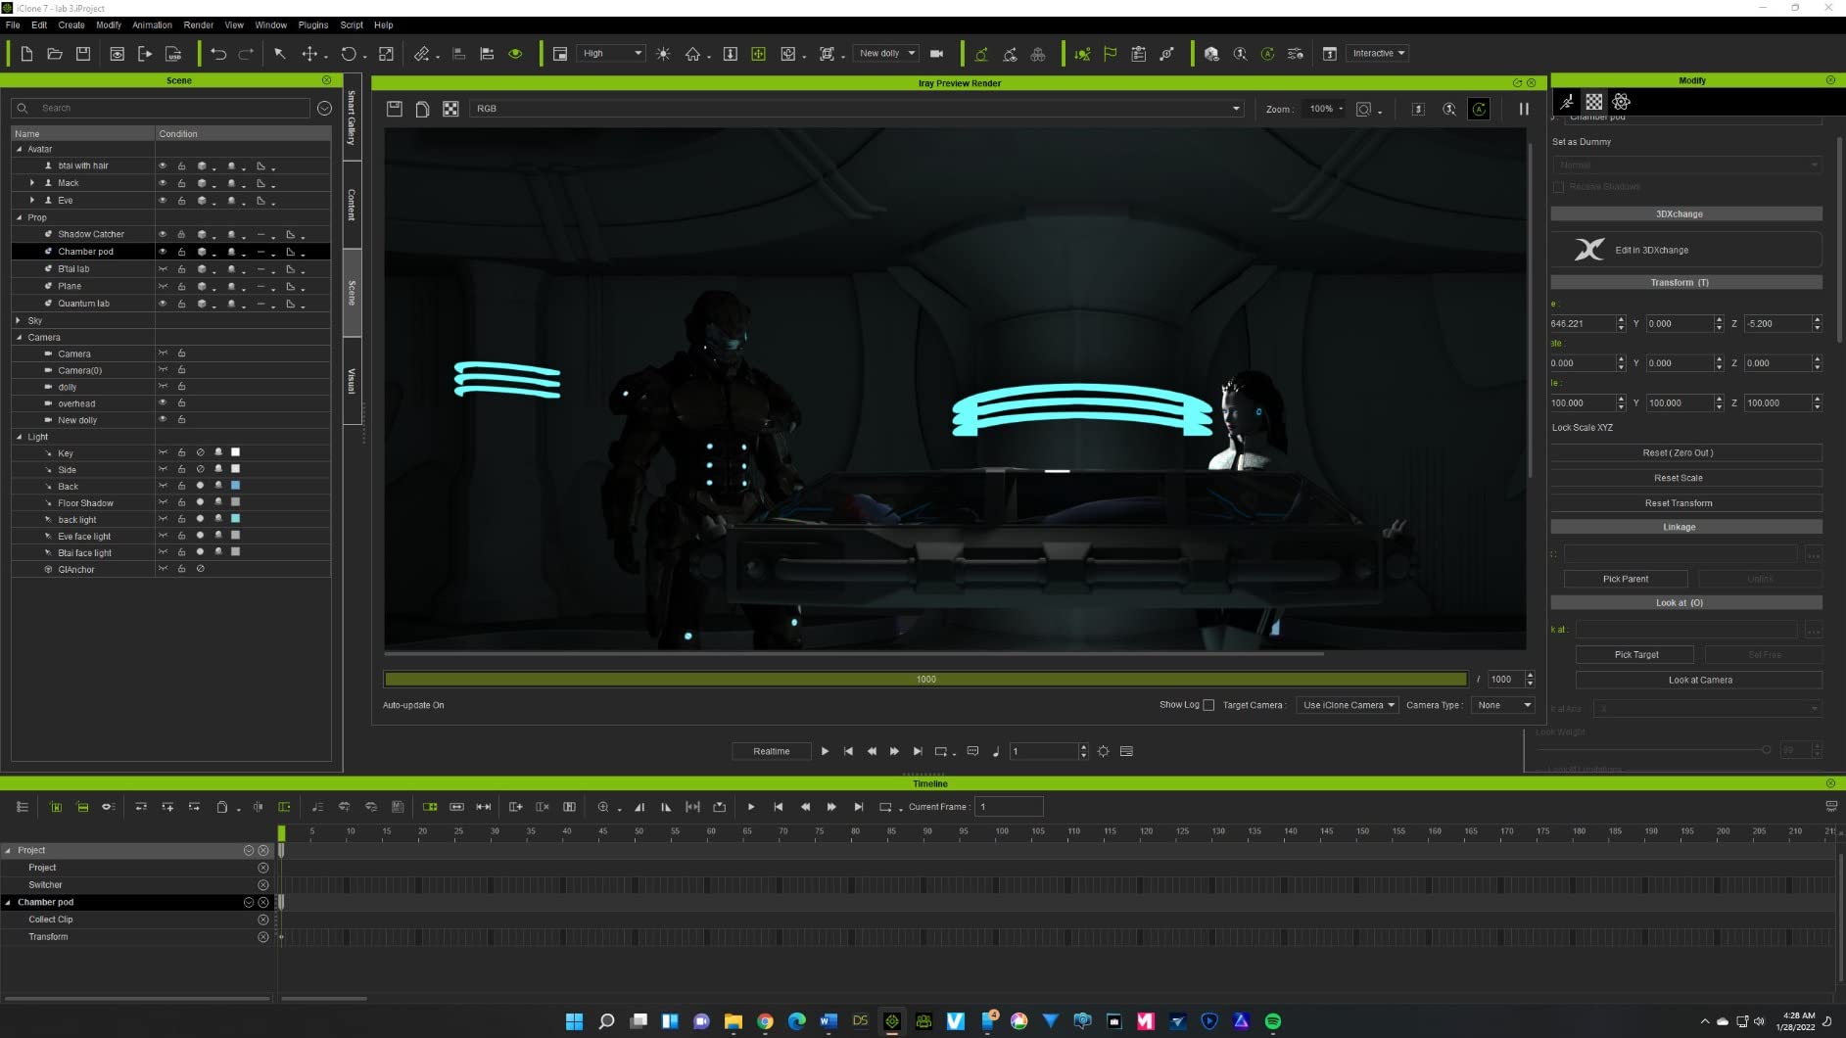Image resolution: width=1846 pixels, height=1038 pixels.
Task: Open the Target Camera dropdown
Action: pos(1348,705)
